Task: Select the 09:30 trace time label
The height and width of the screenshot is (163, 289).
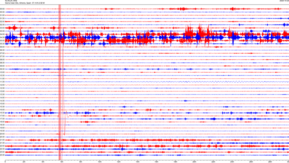Action: [x=2, y=69]
